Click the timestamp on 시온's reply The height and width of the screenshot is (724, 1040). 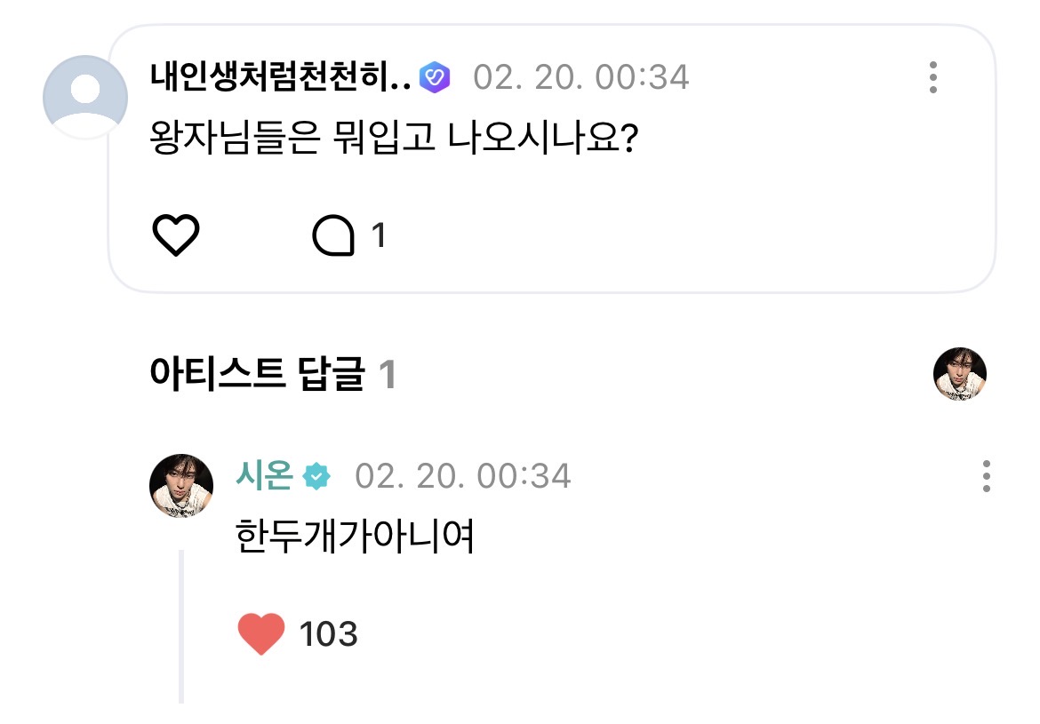(462, 477)
